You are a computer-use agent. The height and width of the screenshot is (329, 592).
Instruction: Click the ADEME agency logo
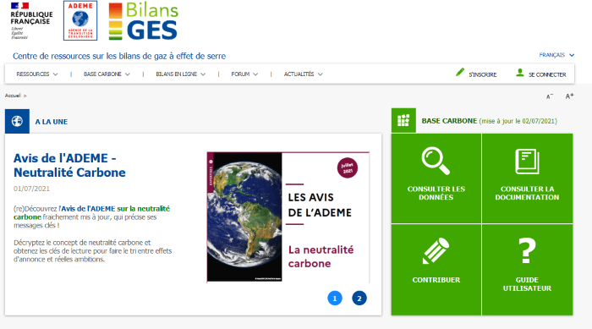[80, 21]
